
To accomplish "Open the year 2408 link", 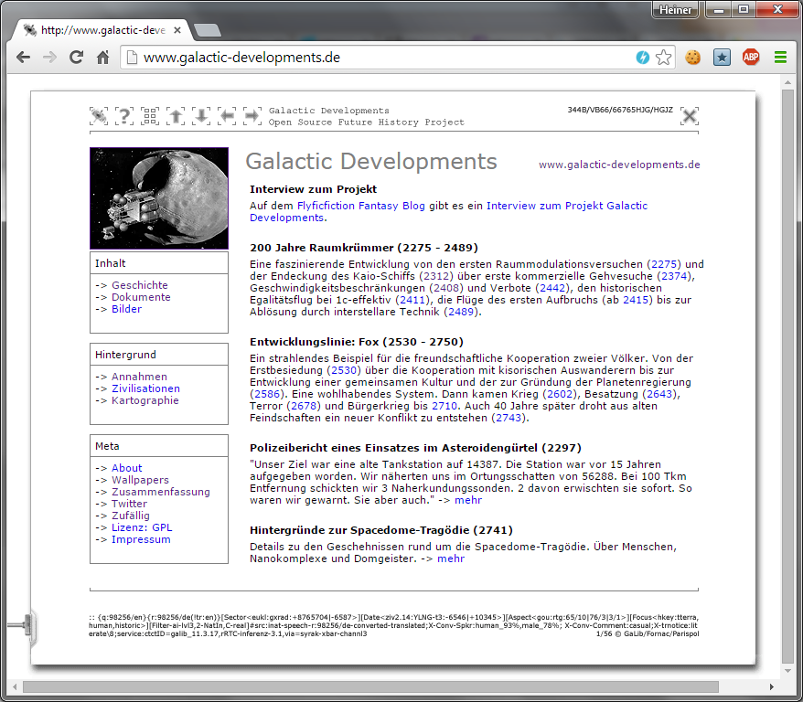I will 446,288.
